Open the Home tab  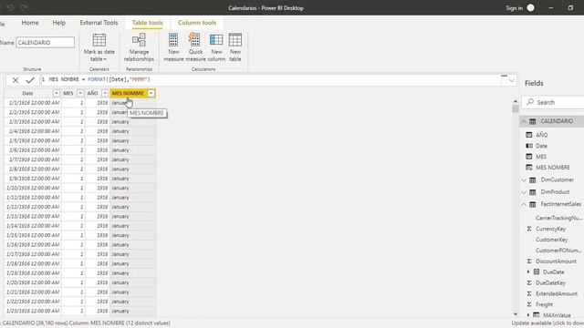30,23
